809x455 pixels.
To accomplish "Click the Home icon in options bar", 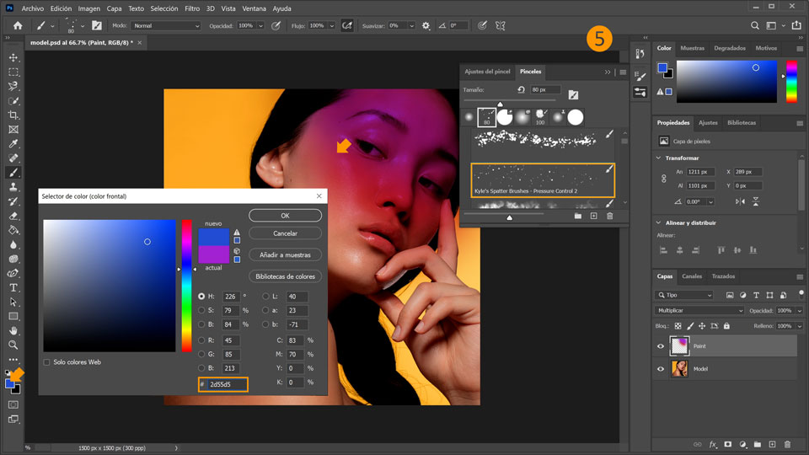I will (x=18, y=26).
